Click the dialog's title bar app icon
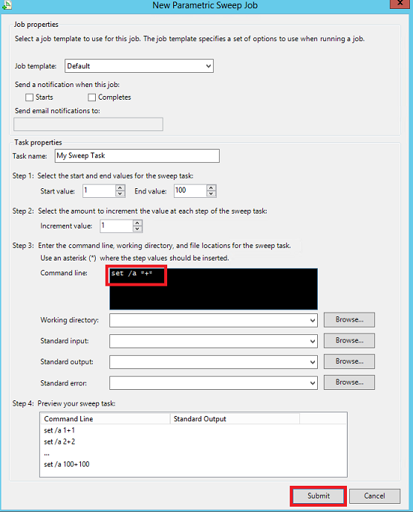Screen dimensions: 413x512 coord(7,4)
